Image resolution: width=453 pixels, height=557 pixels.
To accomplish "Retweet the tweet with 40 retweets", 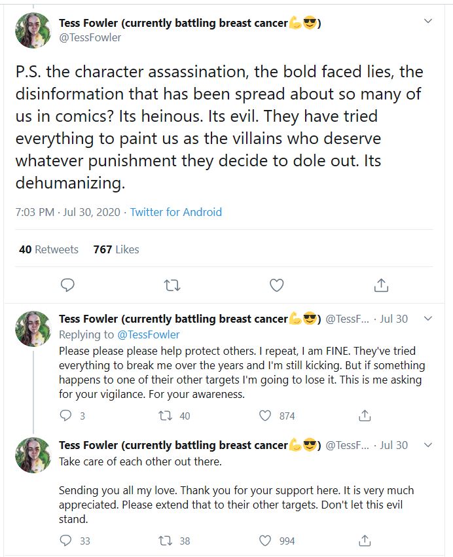I will [x=167, y=415].
